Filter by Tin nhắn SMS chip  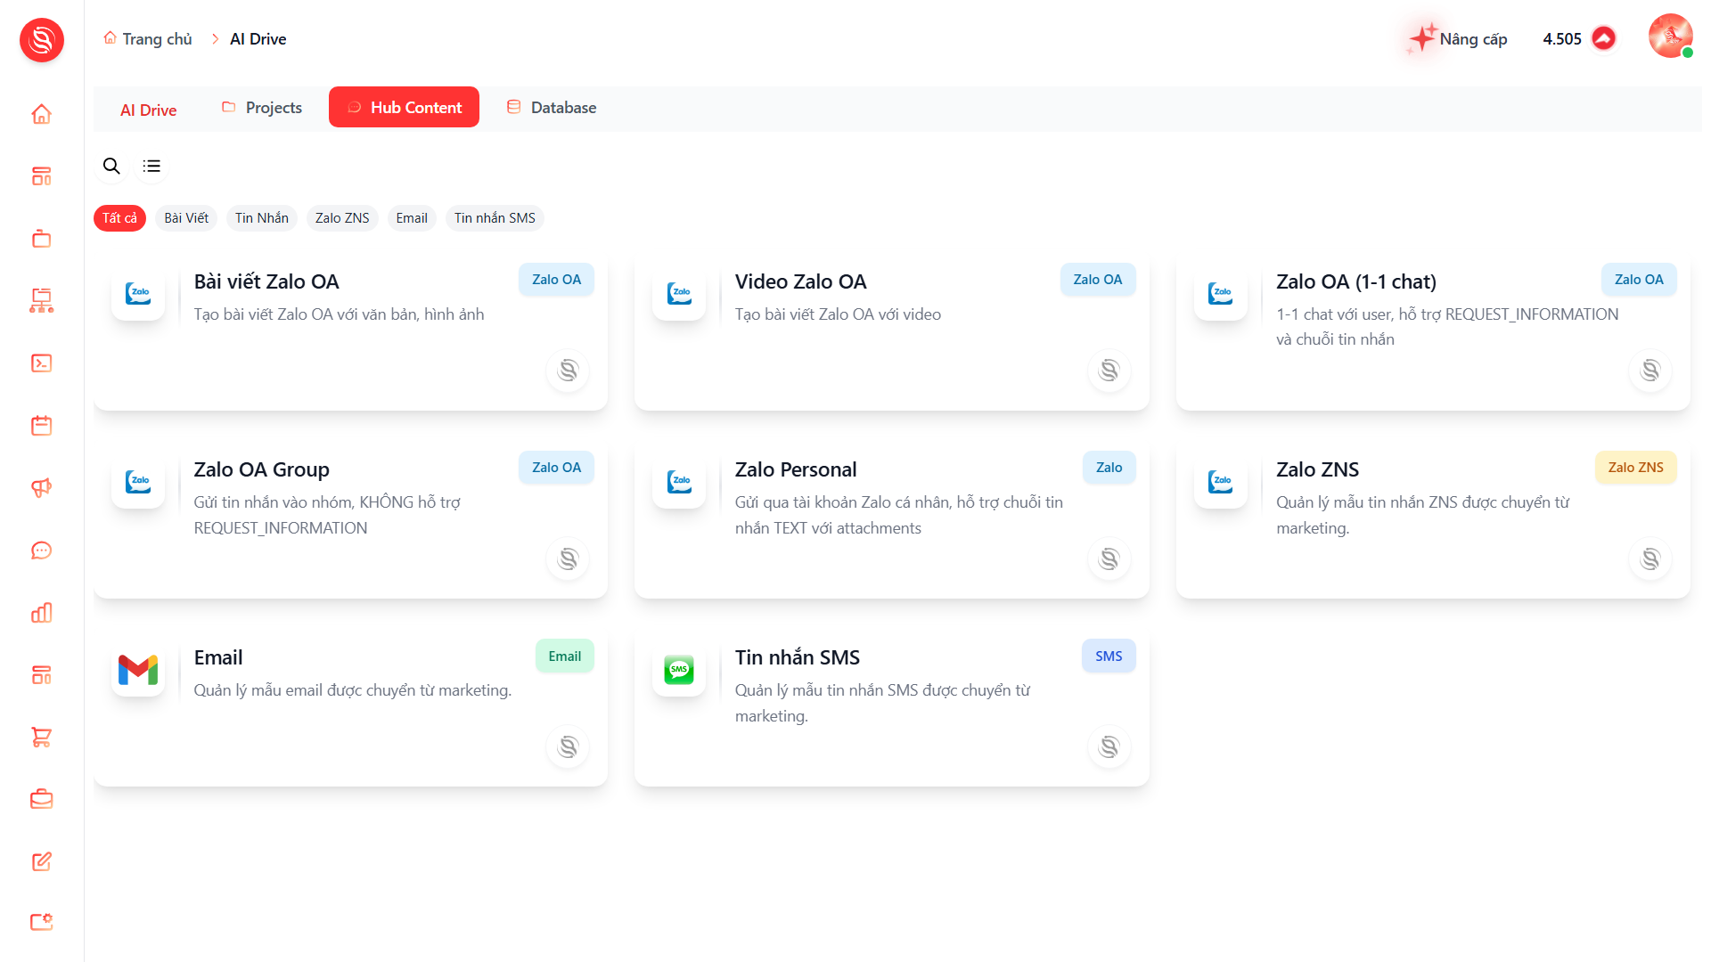495,218
